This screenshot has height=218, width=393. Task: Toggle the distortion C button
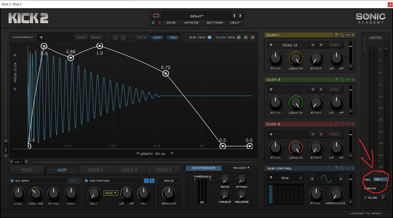tap(146, 181)
